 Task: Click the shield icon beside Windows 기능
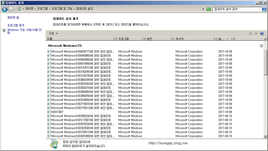pyautogui.click(x=4, y=30)
